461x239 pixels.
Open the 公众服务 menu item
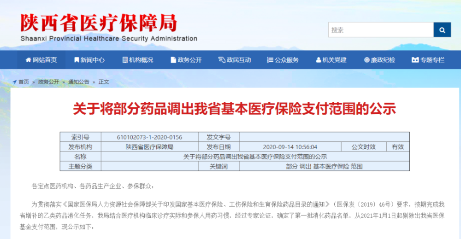(x=283, y=60)
